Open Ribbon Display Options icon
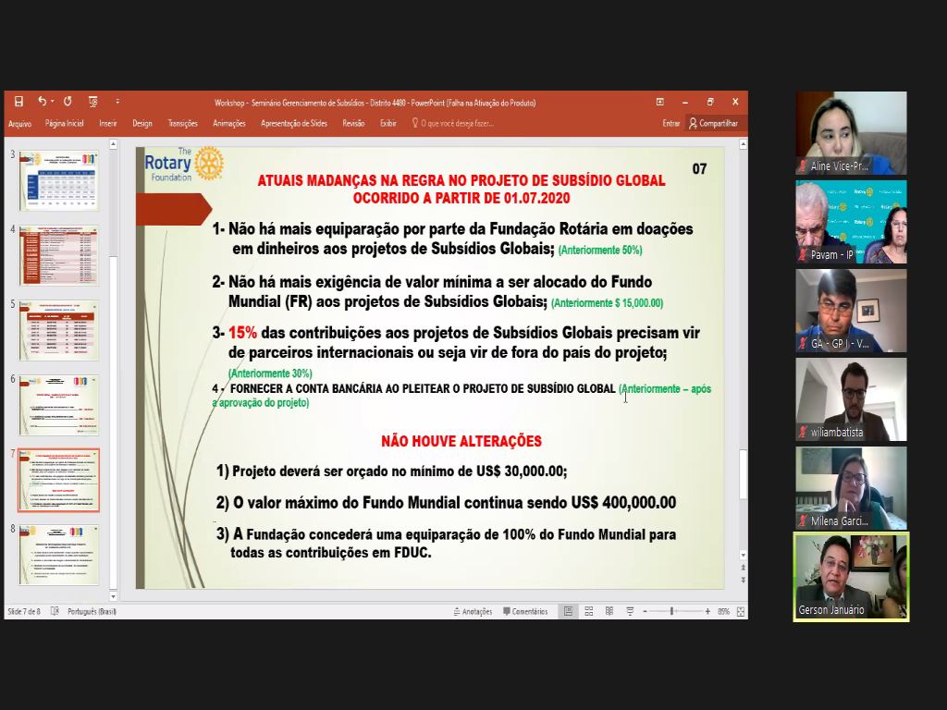 tap(660, 102)
